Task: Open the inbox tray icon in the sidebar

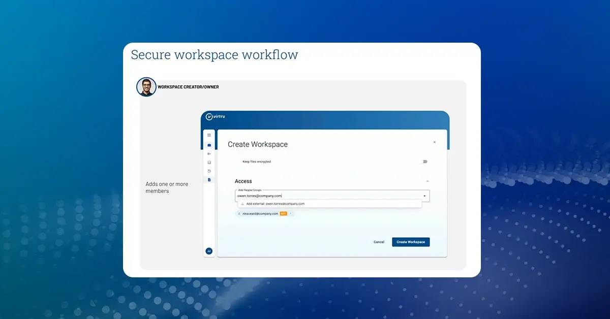Action: 209,162
